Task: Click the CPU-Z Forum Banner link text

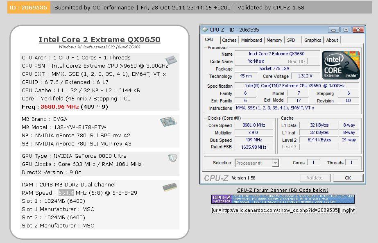Action: pos(283,190)
